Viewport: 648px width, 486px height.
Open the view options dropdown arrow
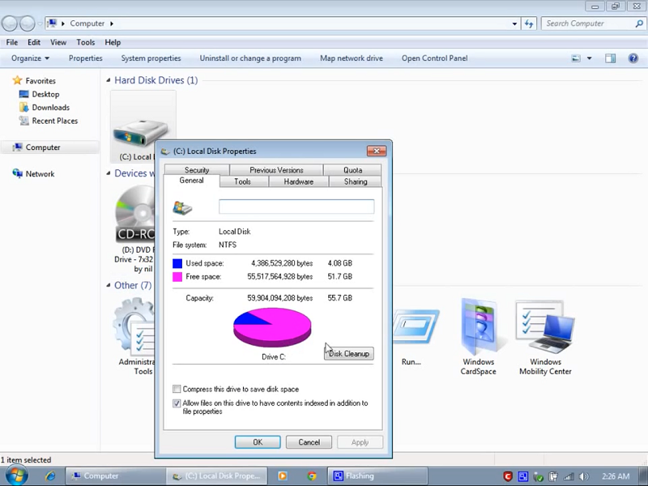tap(590, 58)
